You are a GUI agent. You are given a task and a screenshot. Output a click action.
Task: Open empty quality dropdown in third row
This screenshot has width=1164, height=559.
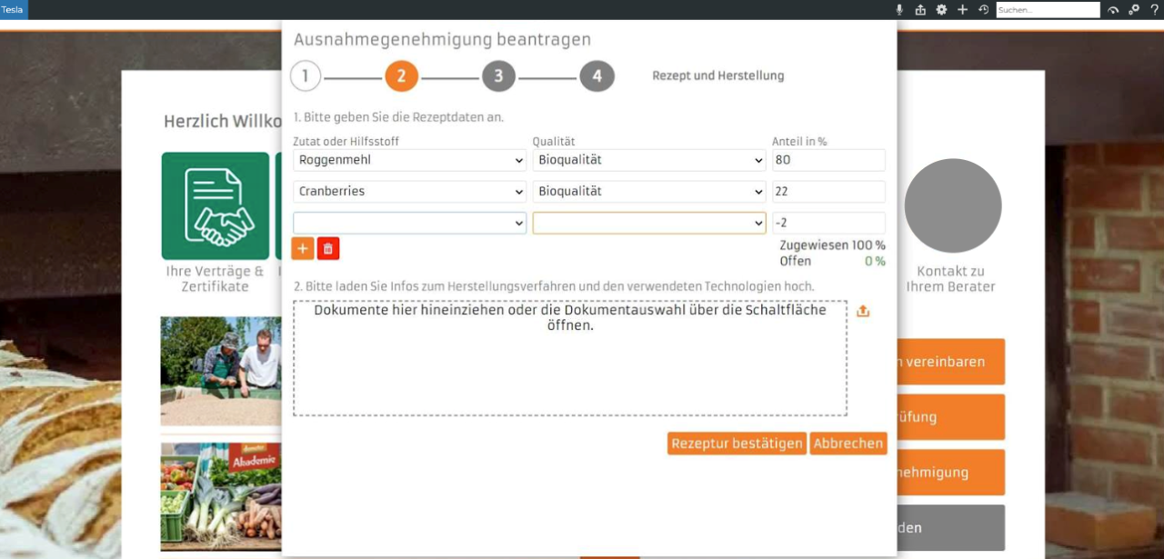(x=649, y=223)
